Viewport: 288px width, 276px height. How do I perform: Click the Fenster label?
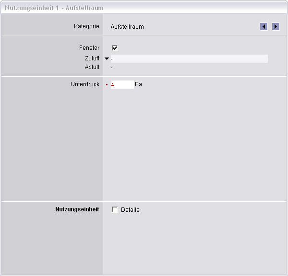(x=89, y=48)
